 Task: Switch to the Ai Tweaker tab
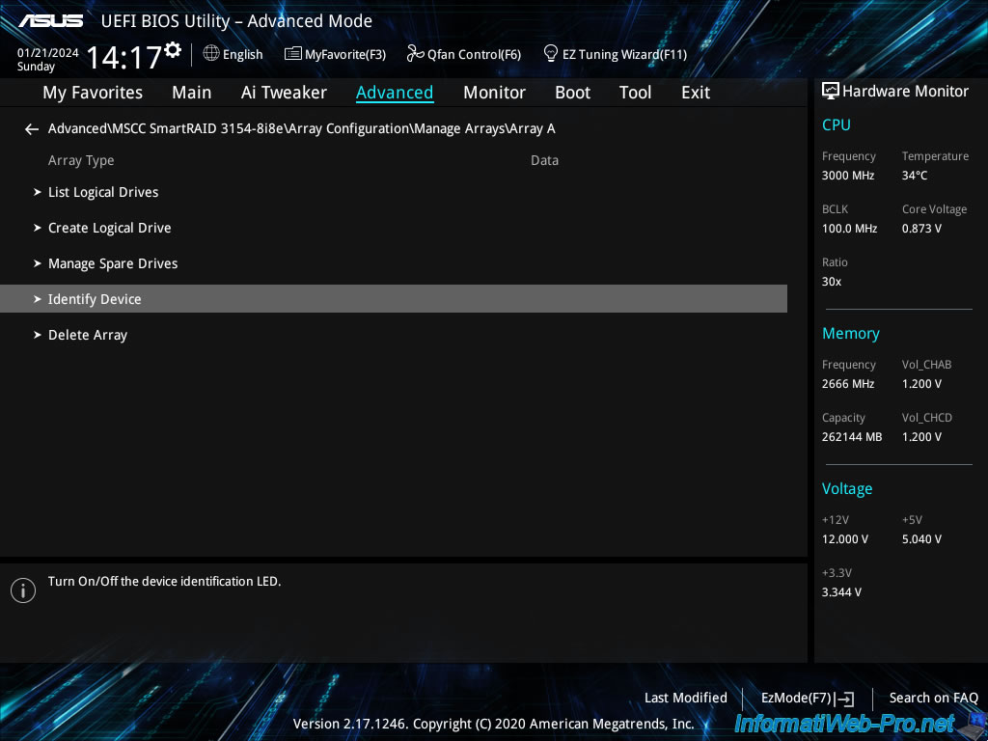click(284, 93)
